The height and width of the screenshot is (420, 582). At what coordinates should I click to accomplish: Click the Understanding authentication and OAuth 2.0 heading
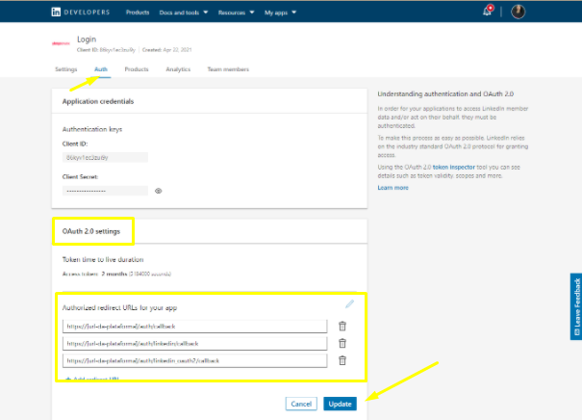pos(445,94)
